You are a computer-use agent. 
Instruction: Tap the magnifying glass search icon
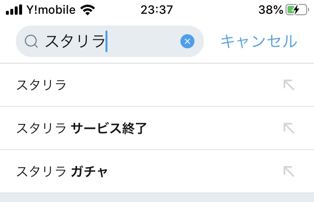click(x=31, y=41)
